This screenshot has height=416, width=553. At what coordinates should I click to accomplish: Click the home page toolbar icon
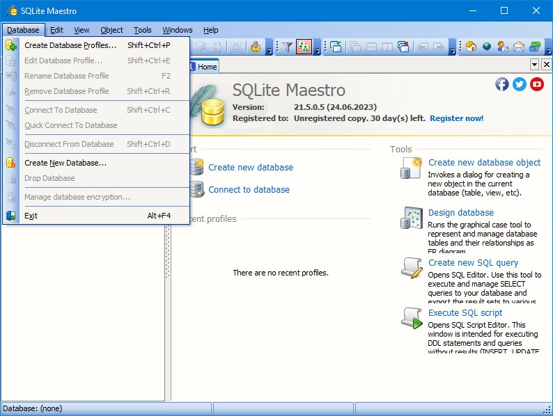click(471, 47)
